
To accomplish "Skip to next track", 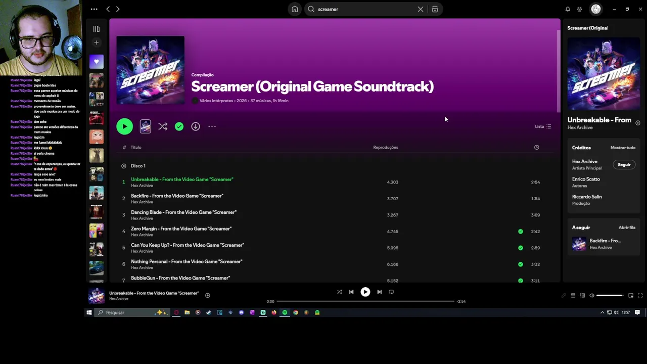I will click(379, 292).
